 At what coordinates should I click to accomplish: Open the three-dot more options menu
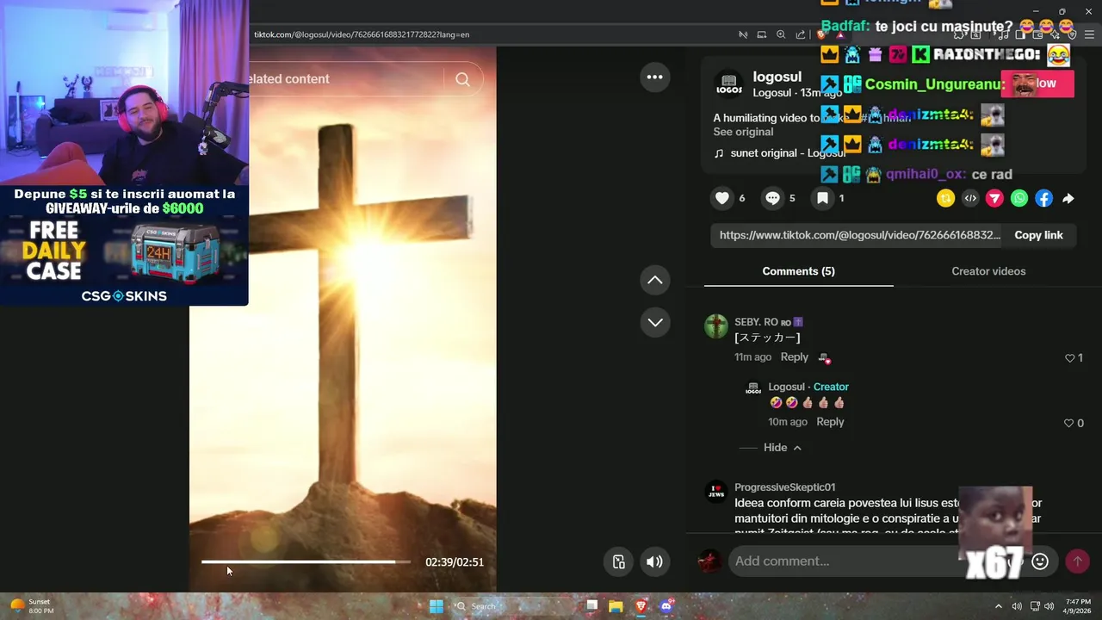[655, 77]
